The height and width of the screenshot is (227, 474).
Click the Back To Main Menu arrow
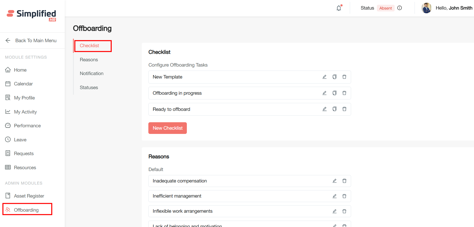click(8, 41)
